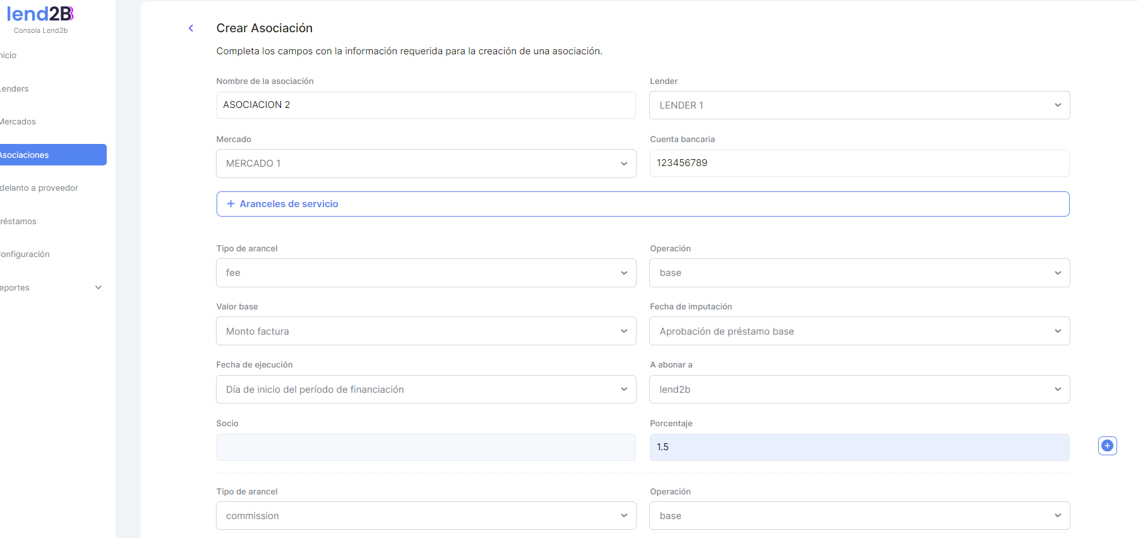The height and width of the screenshot is (538, 1138).
Task: Expand the Reportes sidebar chevron
Action: [x=99, y=287]
